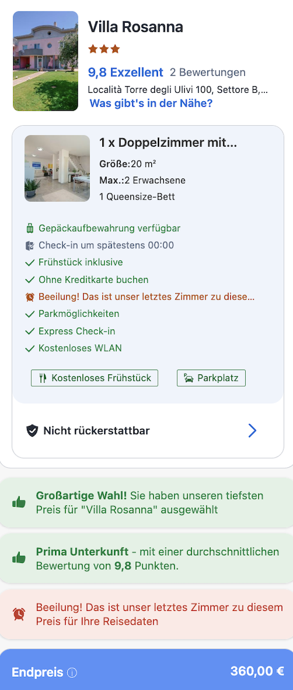
Task: Click the Kostenloses Frühstück tag
Action: pyautogui.click(x=94, y=378)
